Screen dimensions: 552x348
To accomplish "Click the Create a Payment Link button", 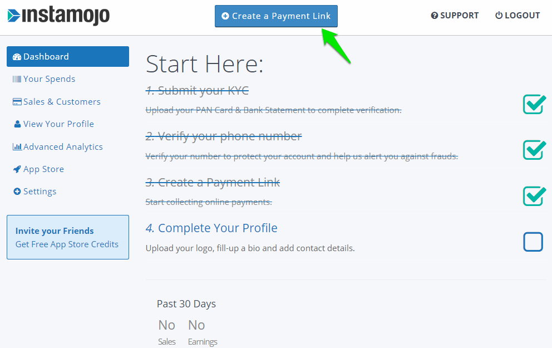I will tap(276, 16).
